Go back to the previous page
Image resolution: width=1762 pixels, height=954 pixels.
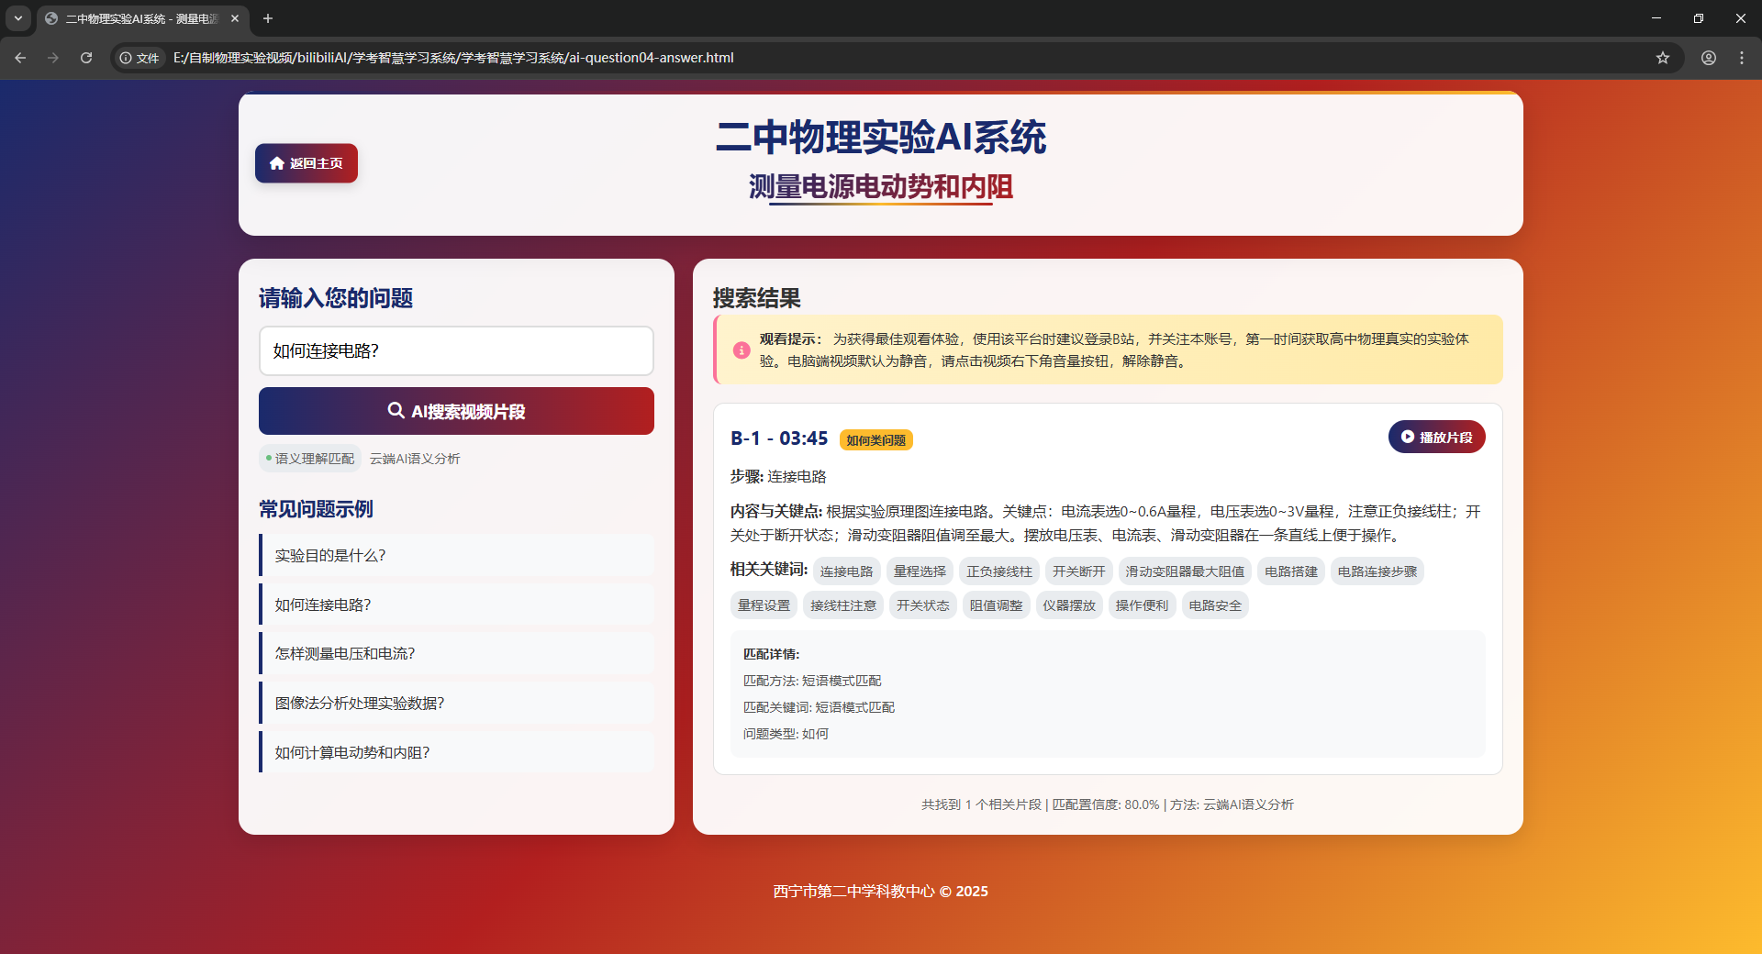coord(20,58)
